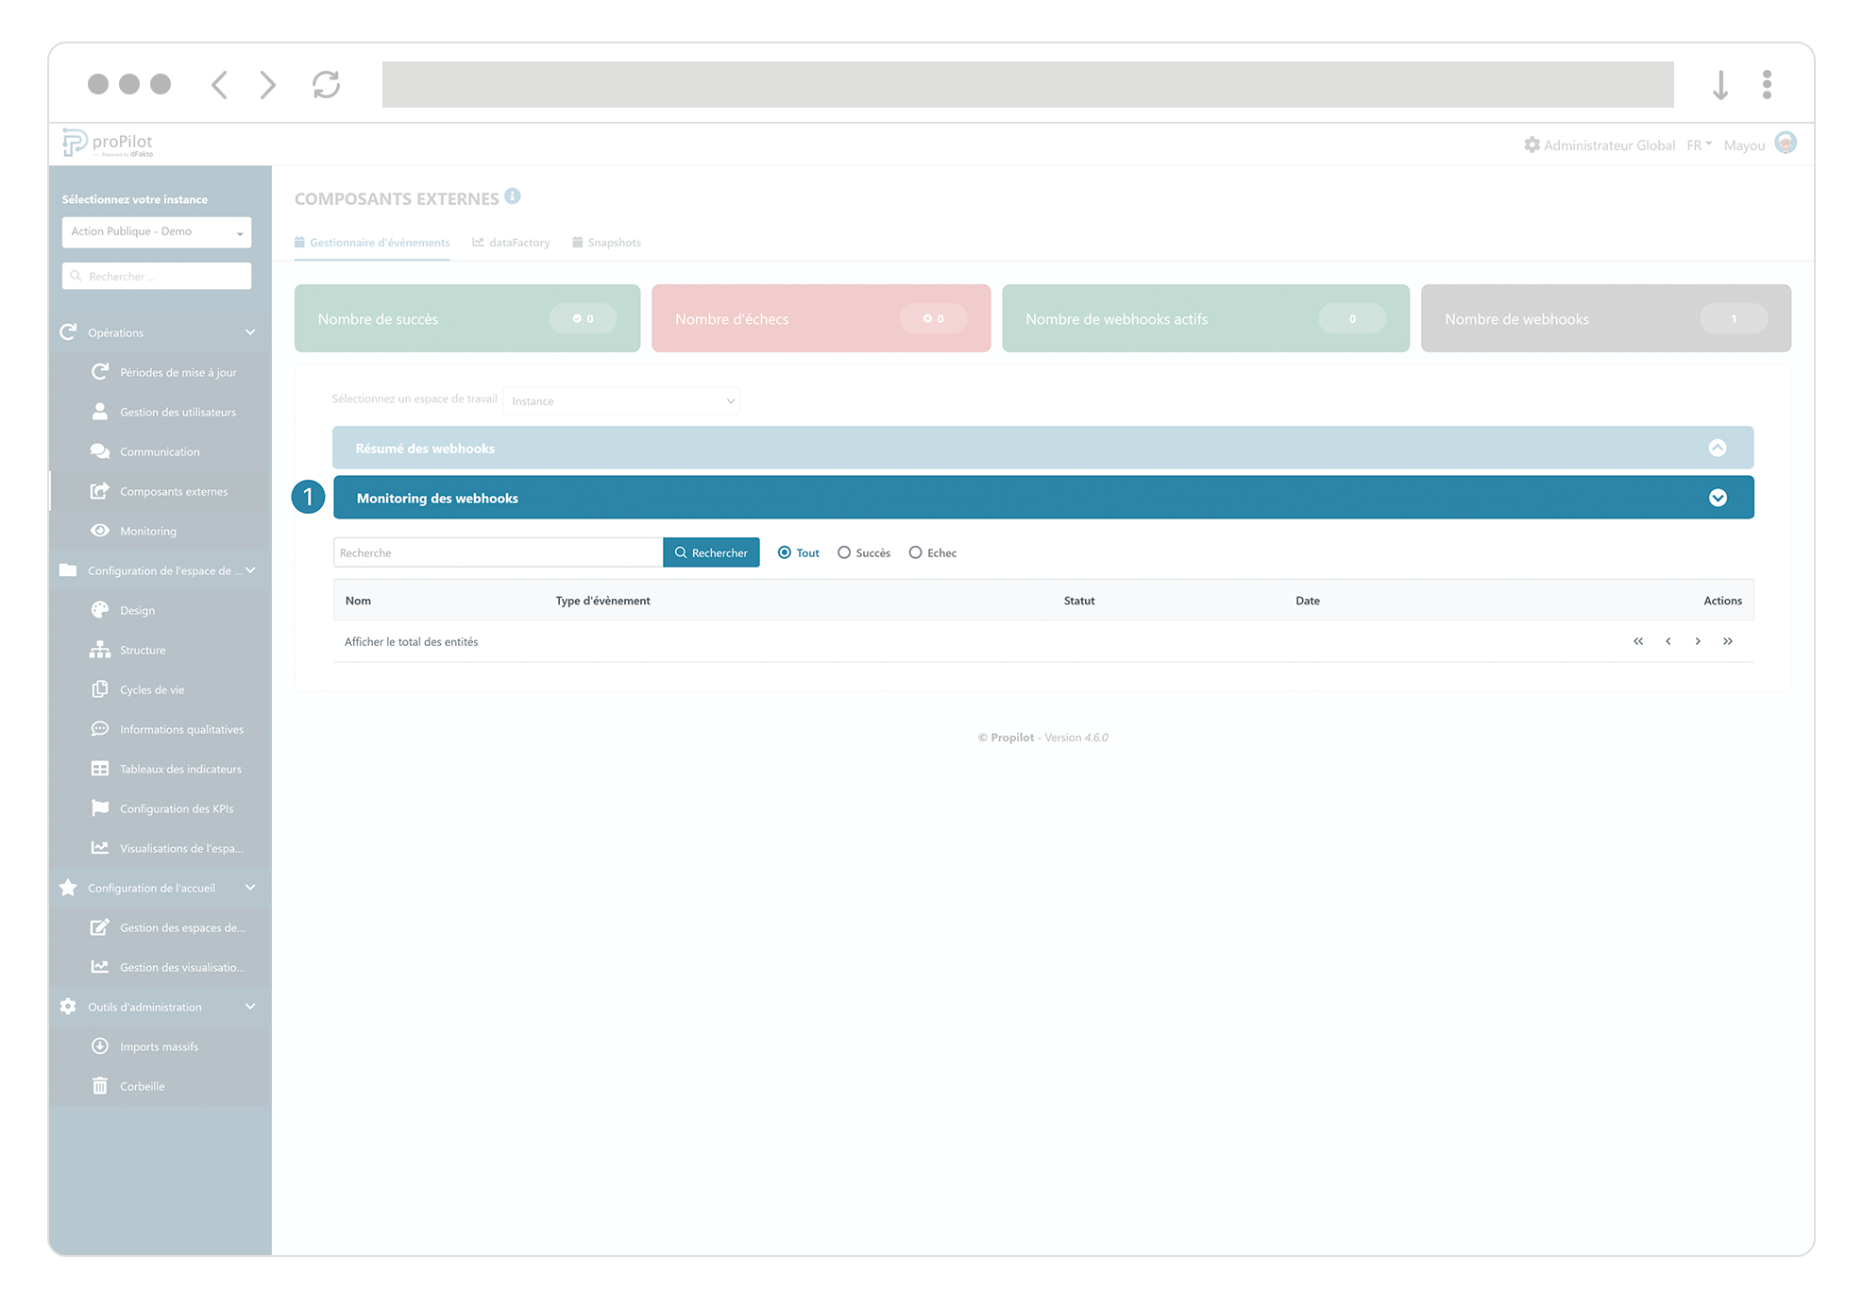This screenshot has height=1307, width=1863.
Task: Expand the Résumé des webhooks section
Action: tap(1718, 448)
